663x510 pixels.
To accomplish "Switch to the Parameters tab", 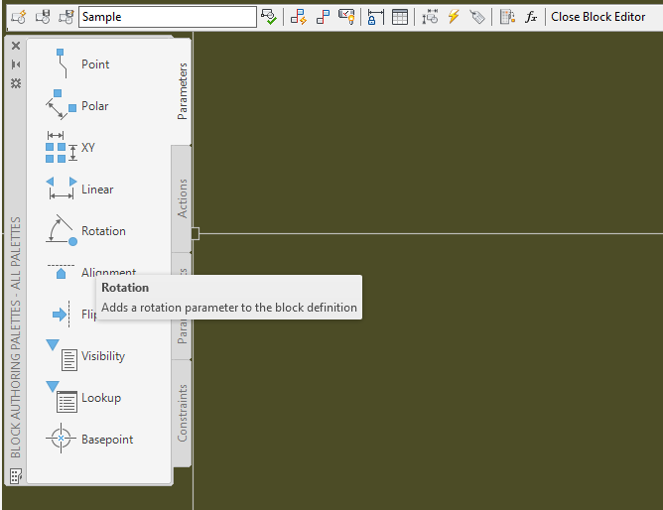I will pos(183,91).
